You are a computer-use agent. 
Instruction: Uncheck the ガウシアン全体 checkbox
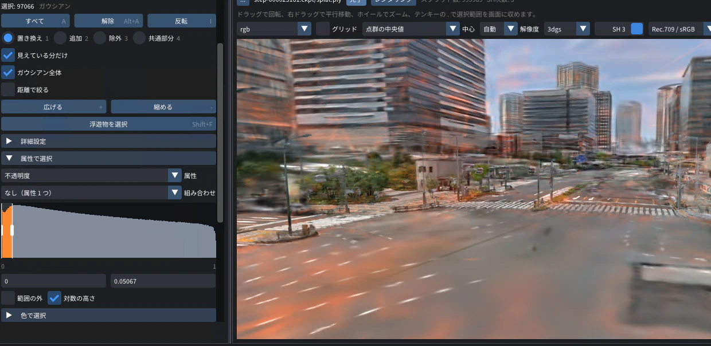tap(8, 73)
